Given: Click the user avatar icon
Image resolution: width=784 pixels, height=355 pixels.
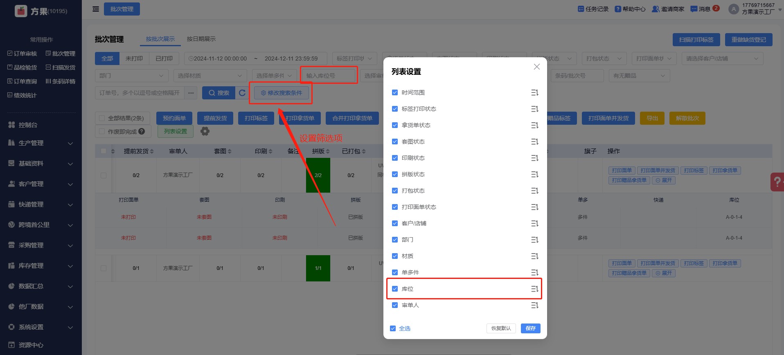Looking at the screenshot, I should 734,9.
